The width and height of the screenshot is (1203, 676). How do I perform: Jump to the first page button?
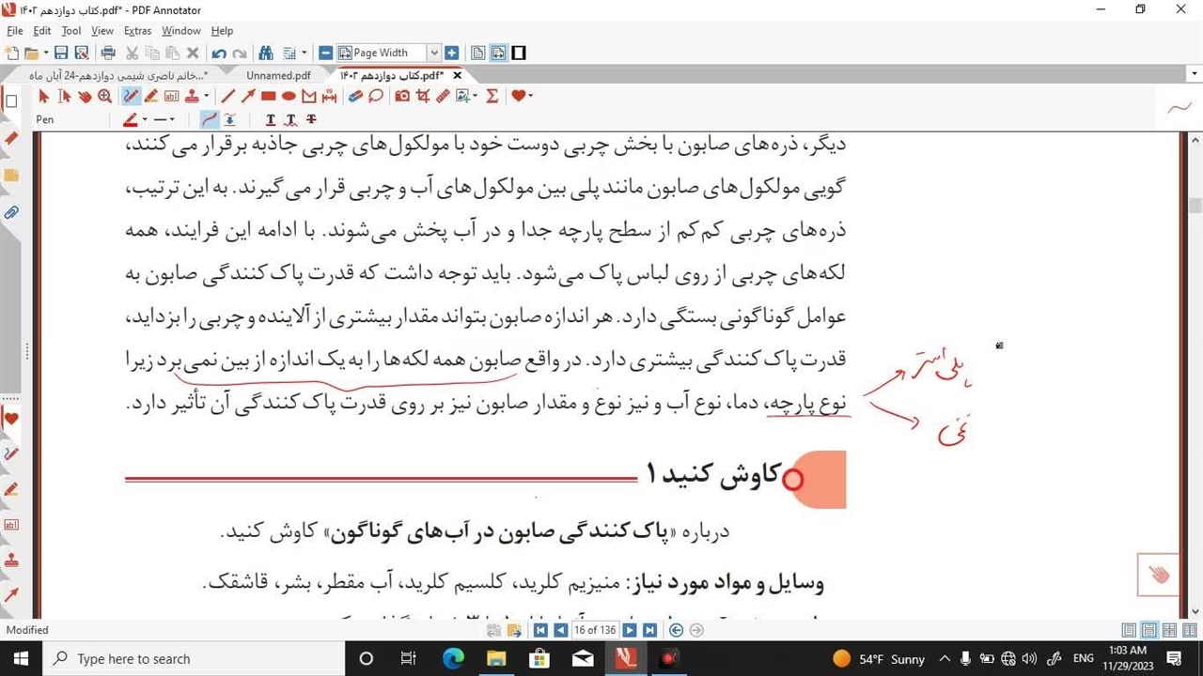pyautogui.click(x=540, y=630)
